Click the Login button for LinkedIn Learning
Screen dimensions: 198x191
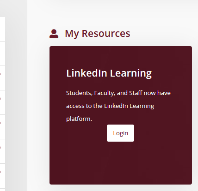(x=120, y=133)
